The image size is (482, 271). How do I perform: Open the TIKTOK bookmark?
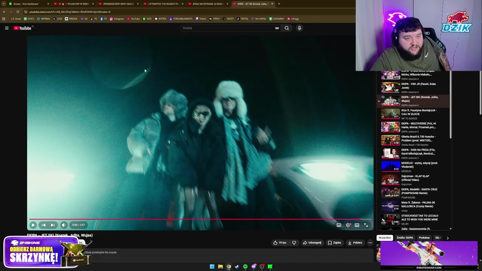(243, 19)
